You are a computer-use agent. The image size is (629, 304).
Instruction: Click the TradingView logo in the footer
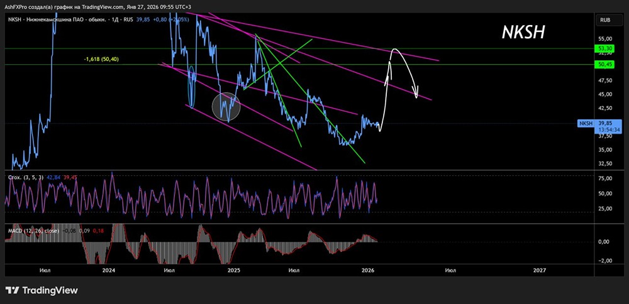pyautogui.click(x=42, y=290)
